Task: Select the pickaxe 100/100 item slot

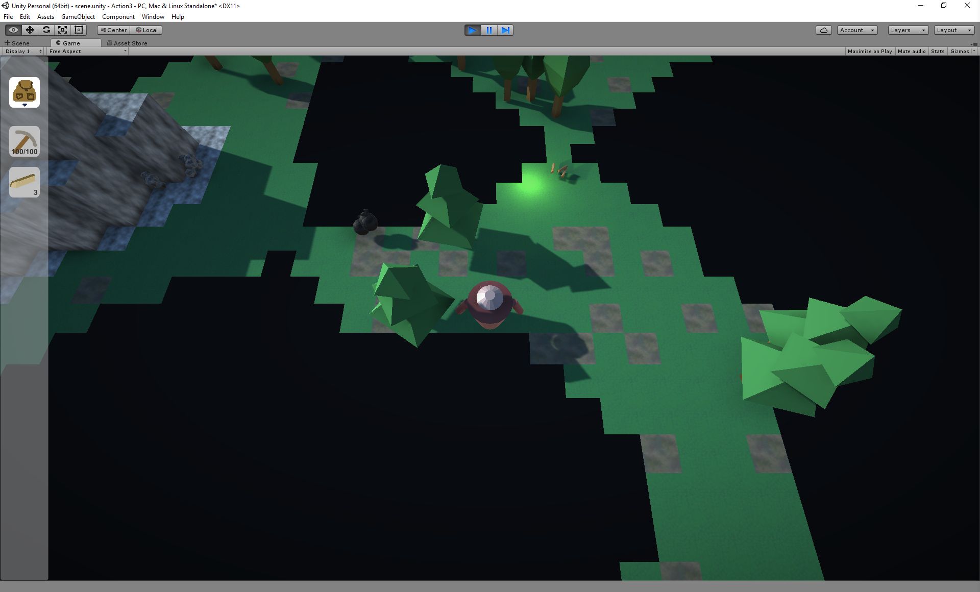Action: [x=24, y=141]
